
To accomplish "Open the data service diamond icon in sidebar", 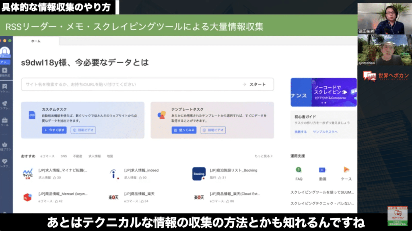I will [5, 161].
